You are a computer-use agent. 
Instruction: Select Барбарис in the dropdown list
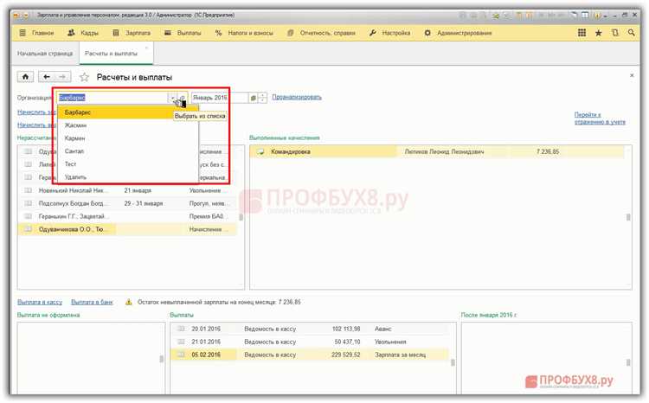pos(128,112)
